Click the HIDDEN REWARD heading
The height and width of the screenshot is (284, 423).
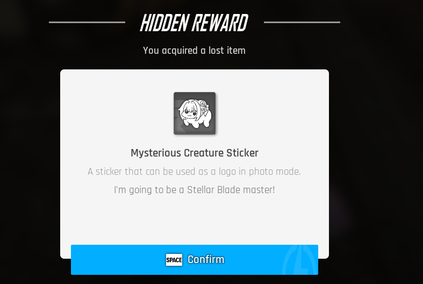click(194, 23)
